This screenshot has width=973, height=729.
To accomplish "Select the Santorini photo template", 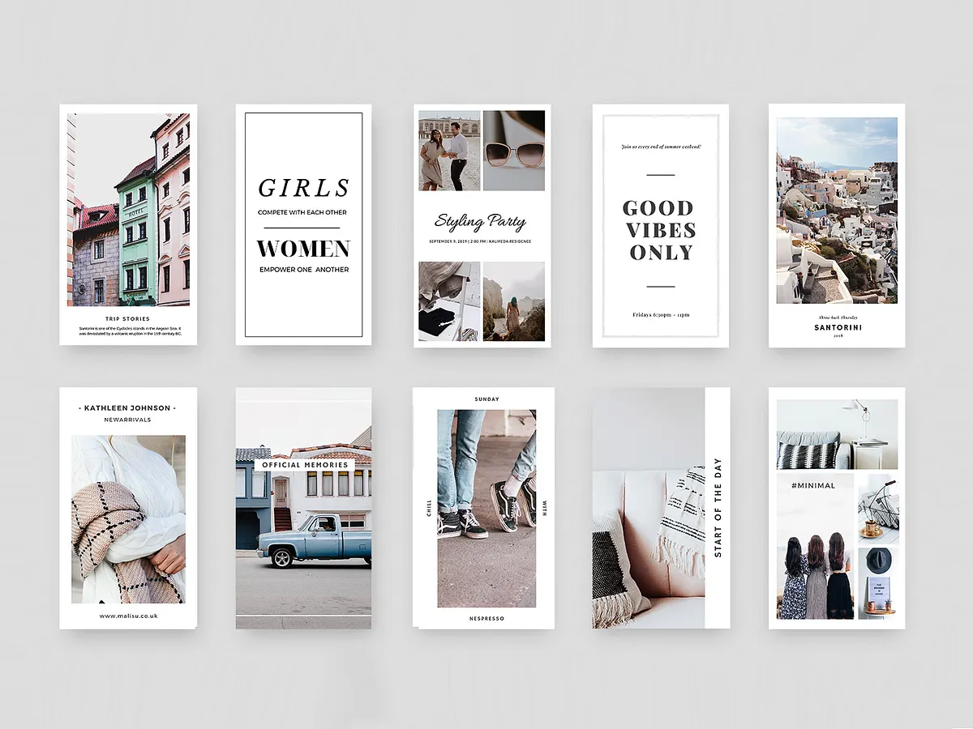I will (837, 211).
